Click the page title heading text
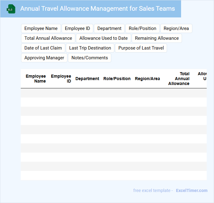Screen dimensions: 214x203 click(98, 9)
